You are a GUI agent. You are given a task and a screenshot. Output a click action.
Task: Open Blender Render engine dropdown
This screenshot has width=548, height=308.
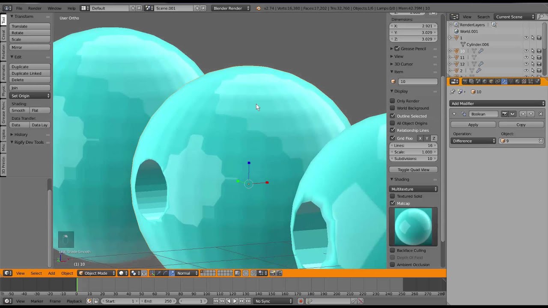231,8
